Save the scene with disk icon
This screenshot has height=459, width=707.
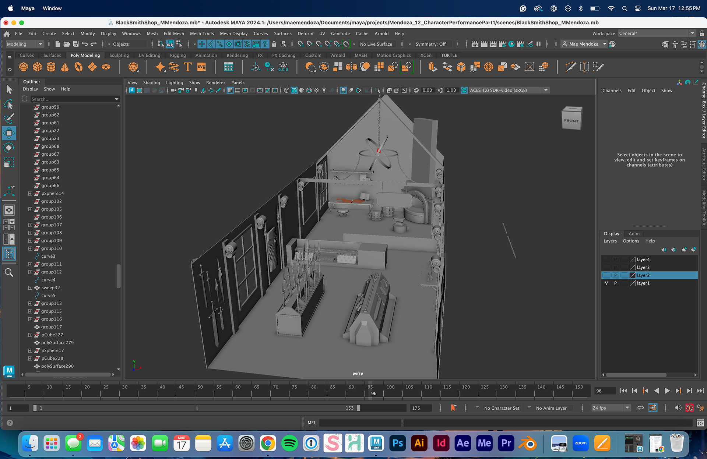coord(75,44)
